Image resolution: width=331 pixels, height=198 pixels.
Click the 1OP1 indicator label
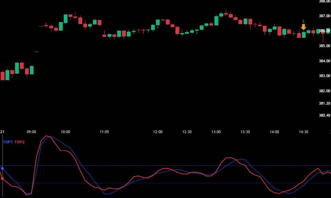[x=8, y=142]
